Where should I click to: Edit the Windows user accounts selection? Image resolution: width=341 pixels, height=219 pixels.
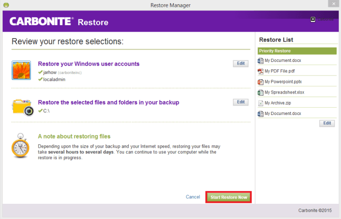point(241,64)
